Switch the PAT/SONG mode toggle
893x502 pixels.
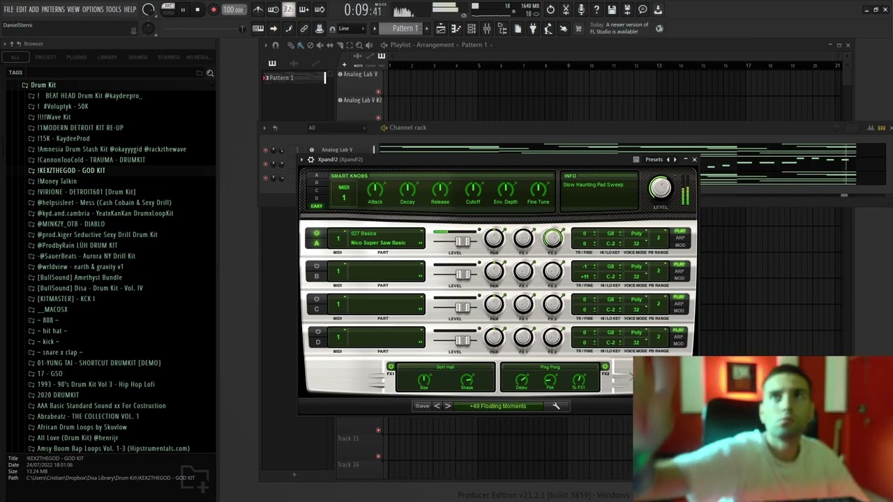pos(168,10)
